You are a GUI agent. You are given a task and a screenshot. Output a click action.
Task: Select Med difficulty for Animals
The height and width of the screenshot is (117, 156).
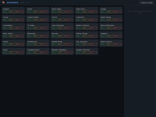click(x=13, y=12)
